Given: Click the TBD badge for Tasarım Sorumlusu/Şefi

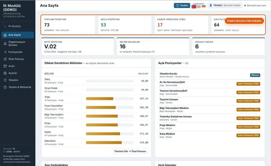Looking at the screenshot, I should pyautogui.click(x=248, y=92).
